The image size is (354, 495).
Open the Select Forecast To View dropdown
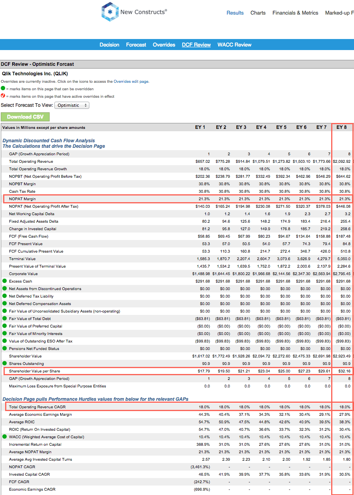click(72, 105)
